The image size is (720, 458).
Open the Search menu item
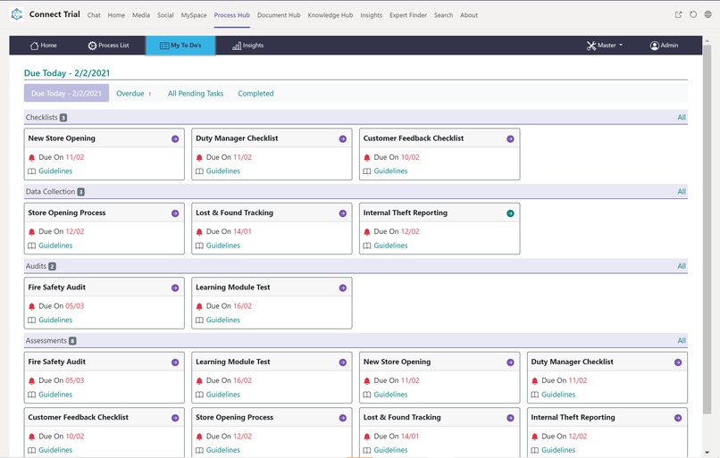tap(443, 15)
